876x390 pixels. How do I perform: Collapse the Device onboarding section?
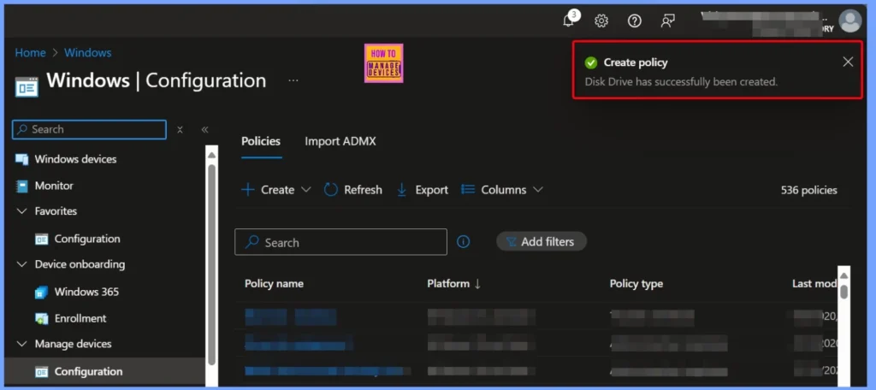pos(21,264)
